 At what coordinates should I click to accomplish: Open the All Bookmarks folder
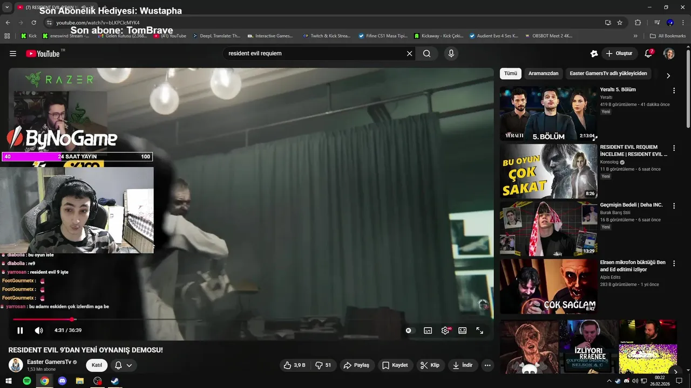[668, 36]
